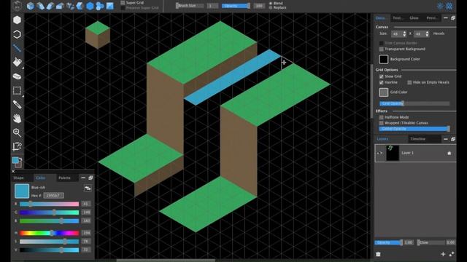Choose the second isometric shape mode icon
The height and width of the screenshot is (262, 467).
tap(40, 6)
